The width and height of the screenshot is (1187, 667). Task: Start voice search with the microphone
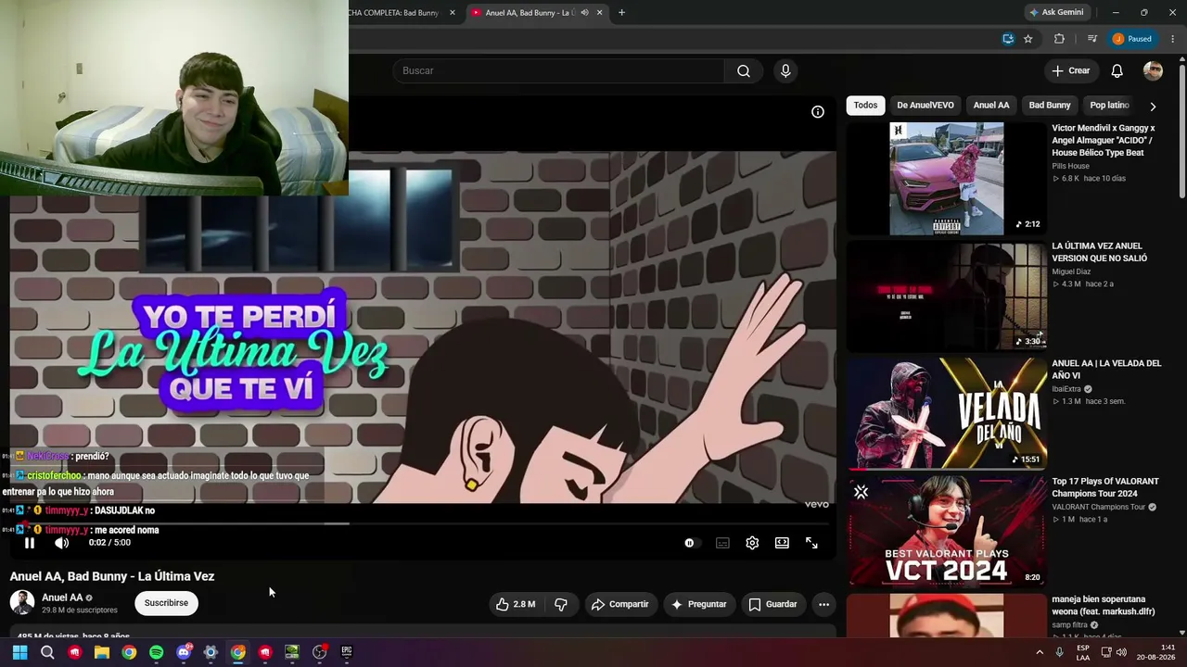click(x=785, y=71)
